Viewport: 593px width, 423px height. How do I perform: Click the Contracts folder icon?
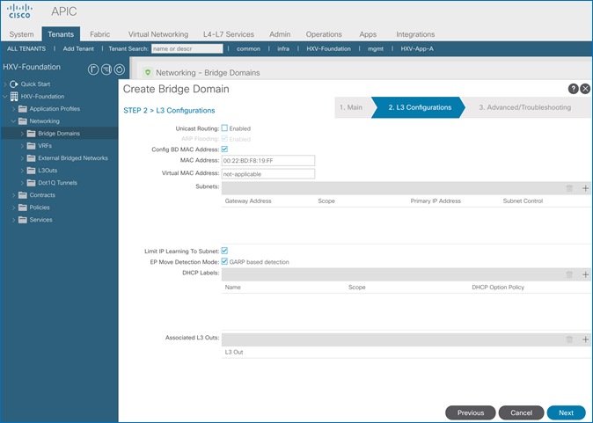click(x=23, y=195)
